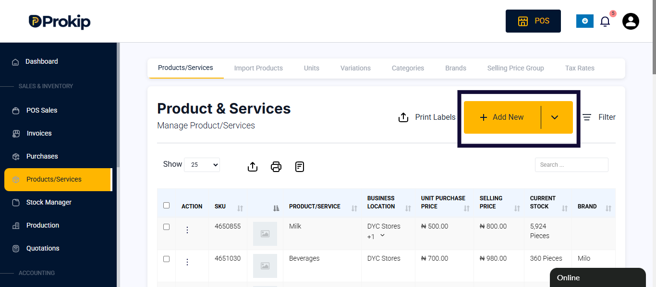Check the Beverages row checkbox
This screenshot has width=656, height=287.
click(167, 259)
